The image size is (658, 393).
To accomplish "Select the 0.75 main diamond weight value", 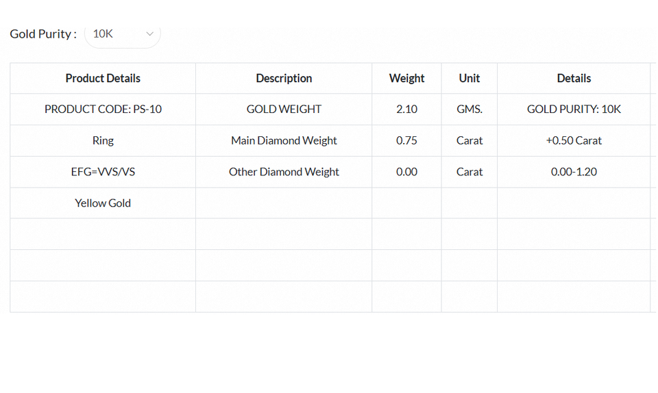I will [x=406, y=140].
